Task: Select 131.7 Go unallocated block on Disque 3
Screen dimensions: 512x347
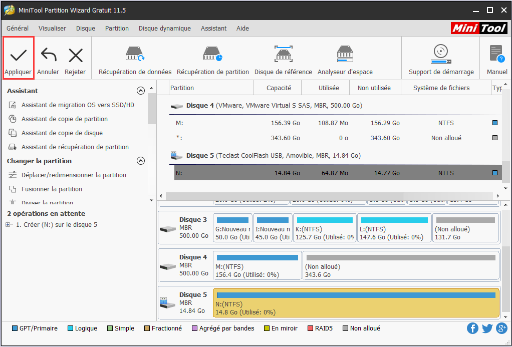Action: click(465, 228)
